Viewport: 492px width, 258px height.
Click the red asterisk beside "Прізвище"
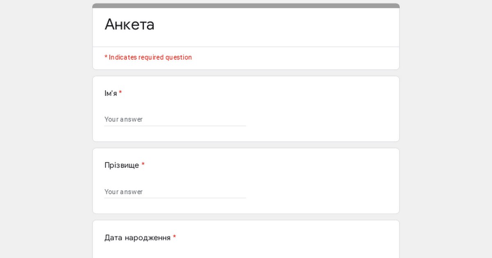point(143,165)
